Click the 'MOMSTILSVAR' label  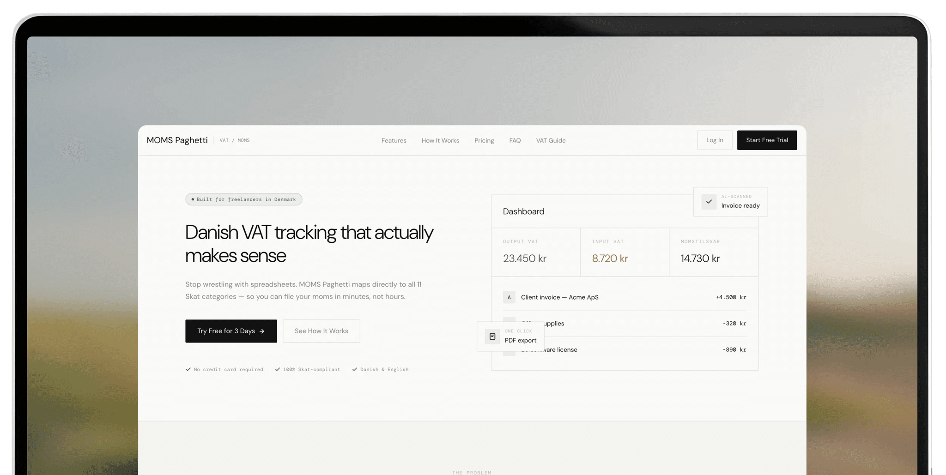point(700,241)
